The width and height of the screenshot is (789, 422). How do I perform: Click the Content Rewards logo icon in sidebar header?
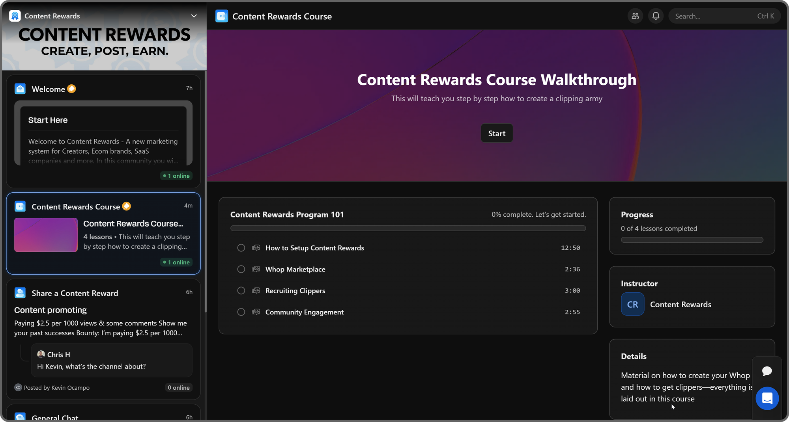pos(15,16)
